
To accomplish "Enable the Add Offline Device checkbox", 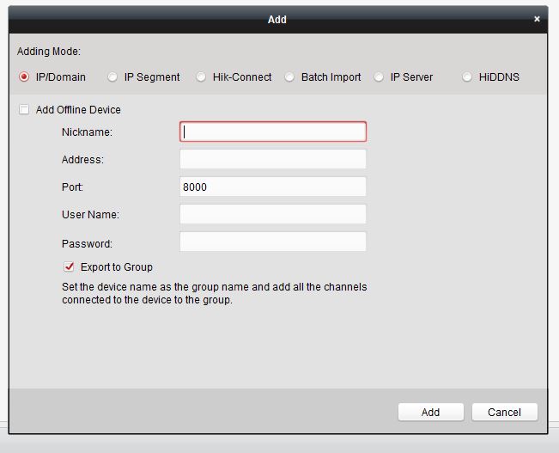I will pyautogui.click(x=24, y=110).
